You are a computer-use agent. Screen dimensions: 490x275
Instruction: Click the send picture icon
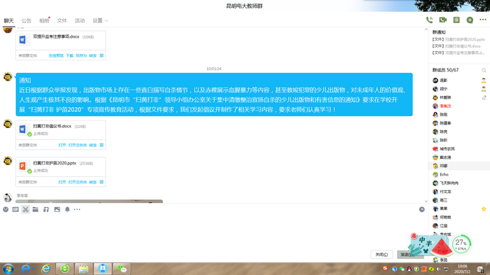coord(57,209)
